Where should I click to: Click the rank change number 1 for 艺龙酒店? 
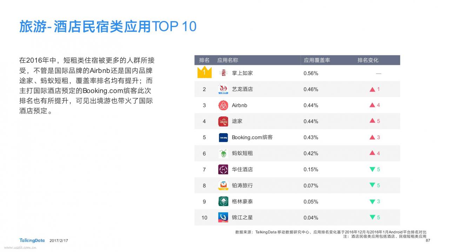pos(378,89)
